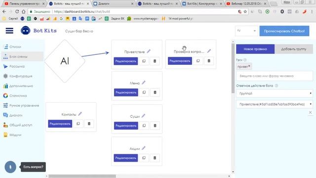Switch to the Диалоги browser tab
Screen dimensions: 316x178
[x=113, y=3]
